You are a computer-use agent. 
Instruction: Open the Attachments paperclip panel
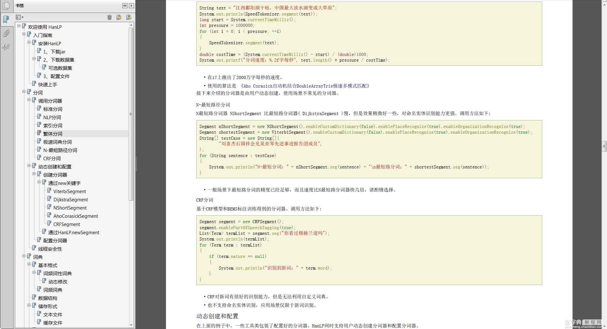coord(6,33)
